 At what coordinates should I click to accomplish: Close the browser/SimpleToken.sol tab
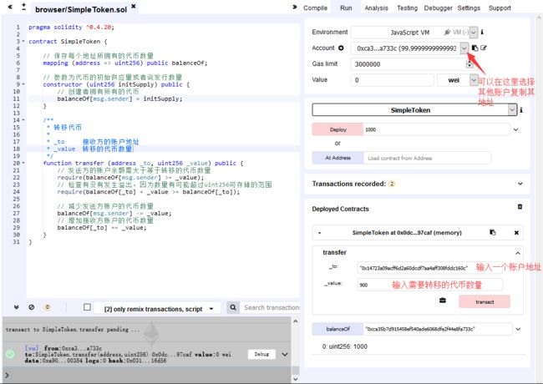point(134,6)
